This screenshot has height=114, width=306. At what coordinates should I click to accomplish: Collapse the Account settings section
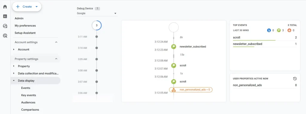[56, 42]
